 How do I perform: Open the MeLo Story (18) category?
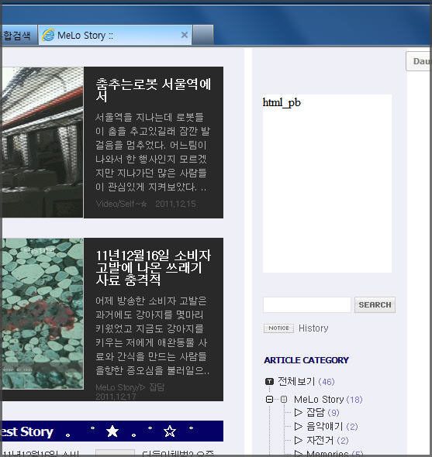click(328, 399)
